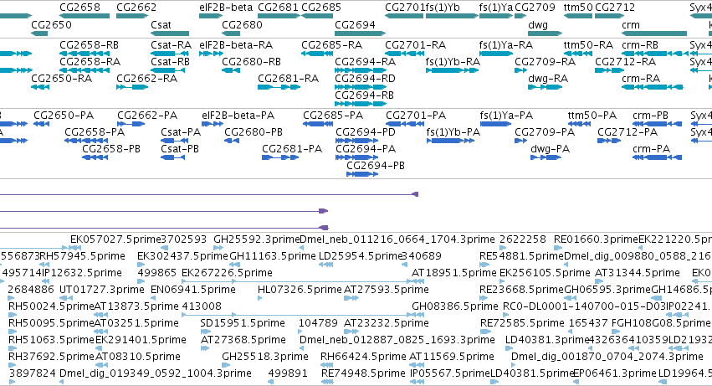Select the CG2694 gene bar

[360, 33]
